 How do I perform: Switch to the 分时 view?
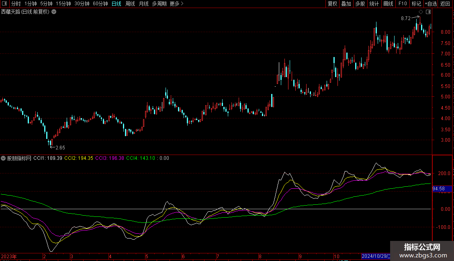tap(16, 4)
